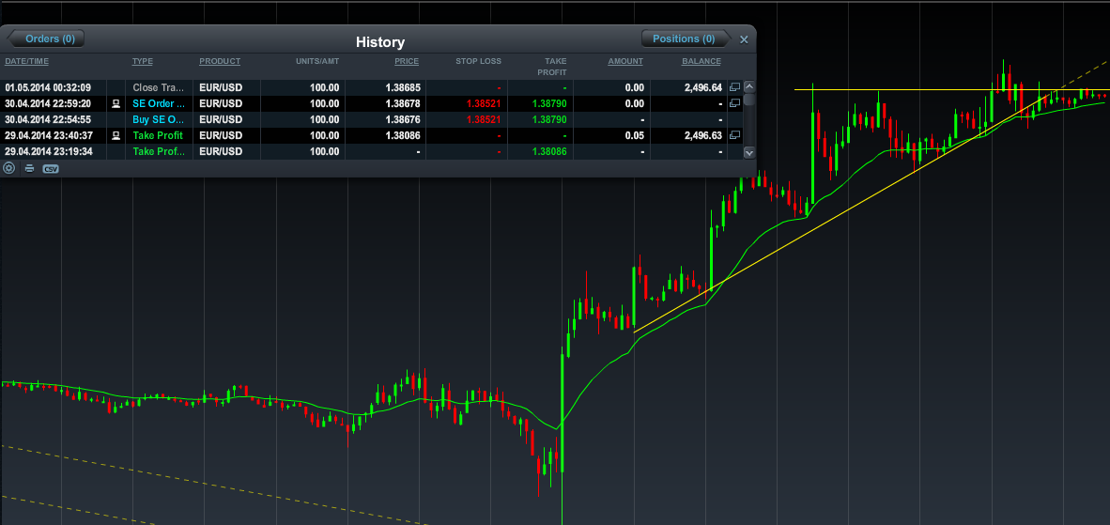
Task: Click the balance value 2,496.63
Action: pyautogui.click(x=702, y=135)
